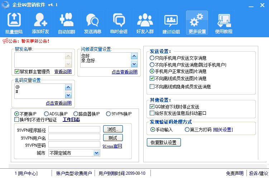Open the 使用教程 tutorial icon
269x178 pixels.
[x=224, y=23]
